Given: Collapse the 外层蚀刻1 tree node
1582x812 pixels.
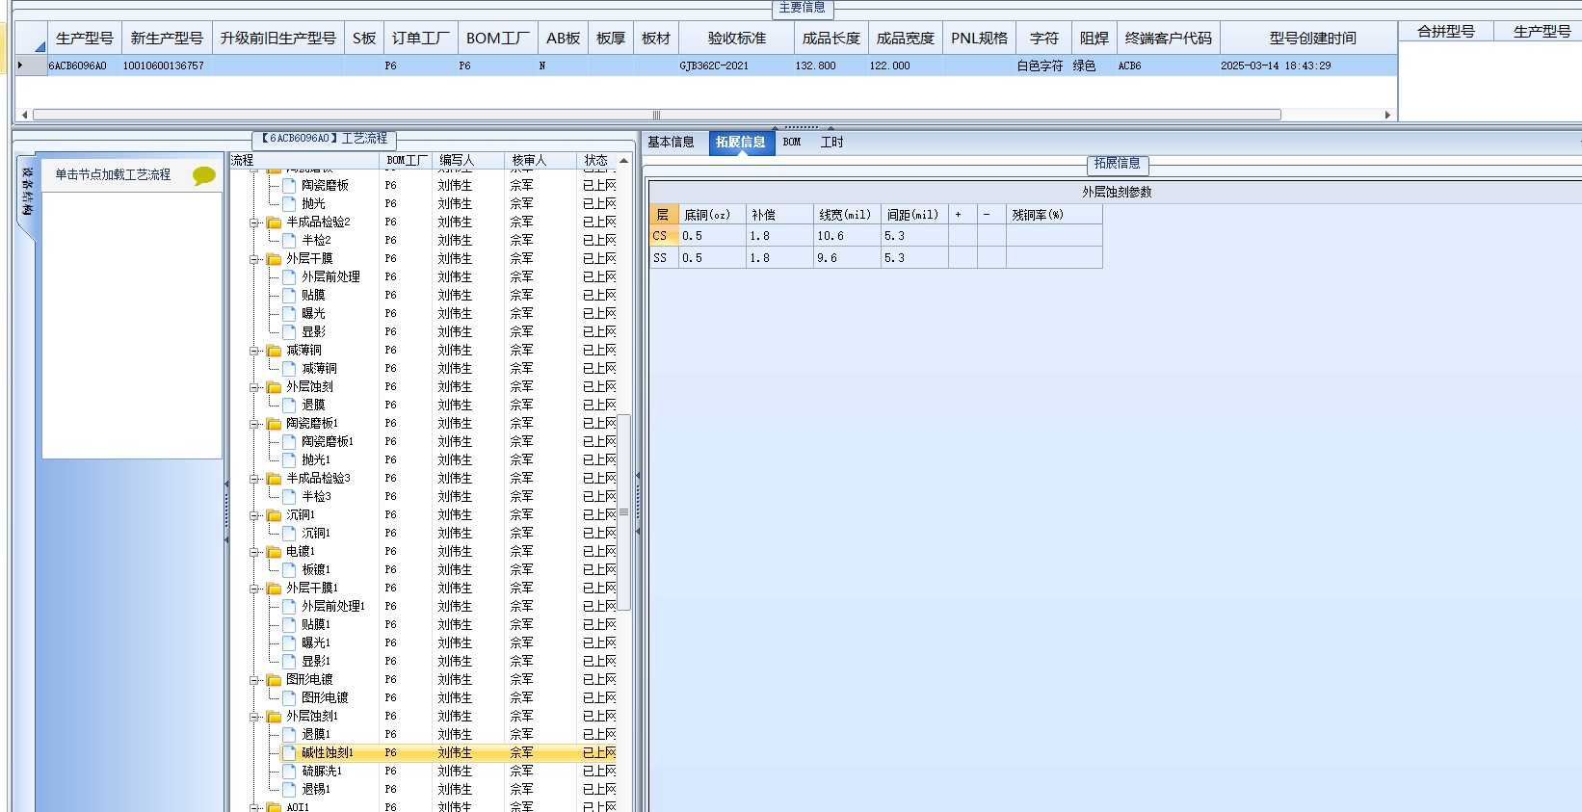Looking at the screenshot, I should (x=255, y=716).
